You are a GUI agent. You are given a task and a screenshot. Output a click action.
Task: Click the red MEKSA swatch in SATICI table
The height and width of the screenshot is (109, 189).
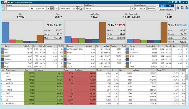(x=65, y=53)
